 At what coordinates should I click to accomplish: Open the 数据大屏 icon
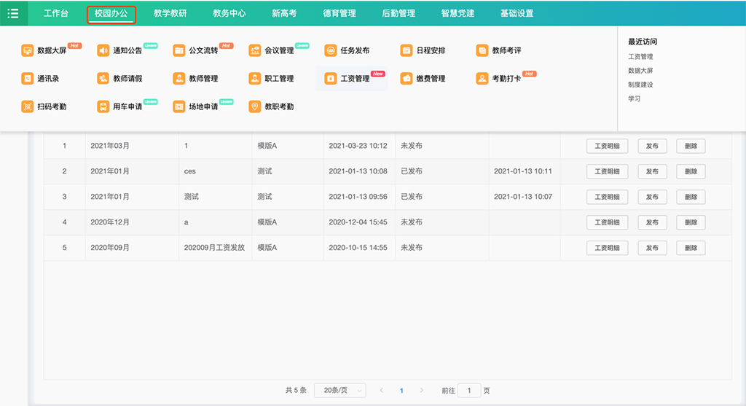point(28,50)
